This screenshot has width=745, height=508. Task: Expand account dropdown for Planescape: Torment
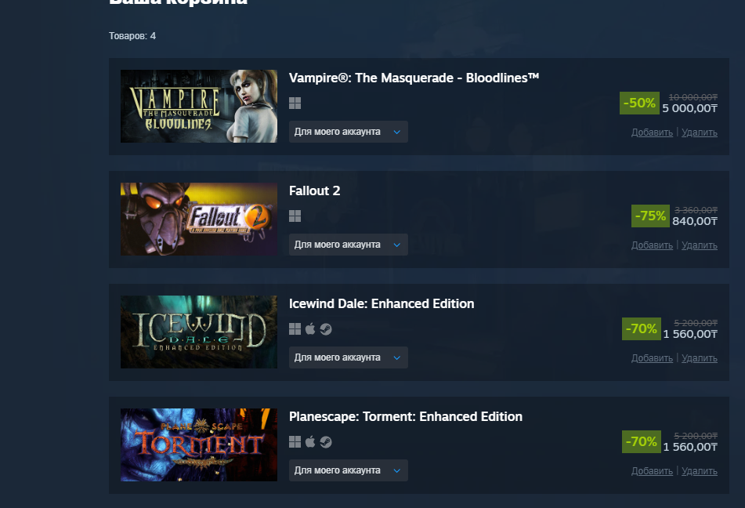click(x=349, y=470)
